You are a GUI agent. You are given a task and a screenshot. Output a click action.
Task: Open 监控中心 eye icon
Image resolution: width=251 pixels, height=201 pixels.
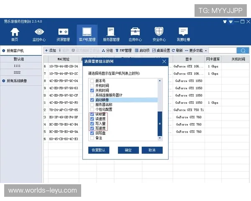pos(39,34)
